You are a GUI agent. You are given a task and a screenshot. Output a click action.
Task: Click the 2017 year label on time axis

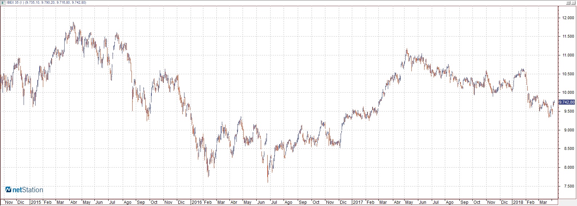tap(358, 202)
